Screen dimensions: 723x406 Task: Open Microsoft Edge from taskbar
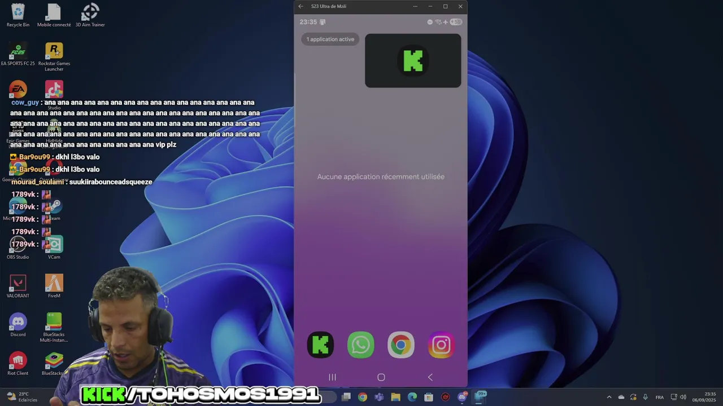coord(412,397)
